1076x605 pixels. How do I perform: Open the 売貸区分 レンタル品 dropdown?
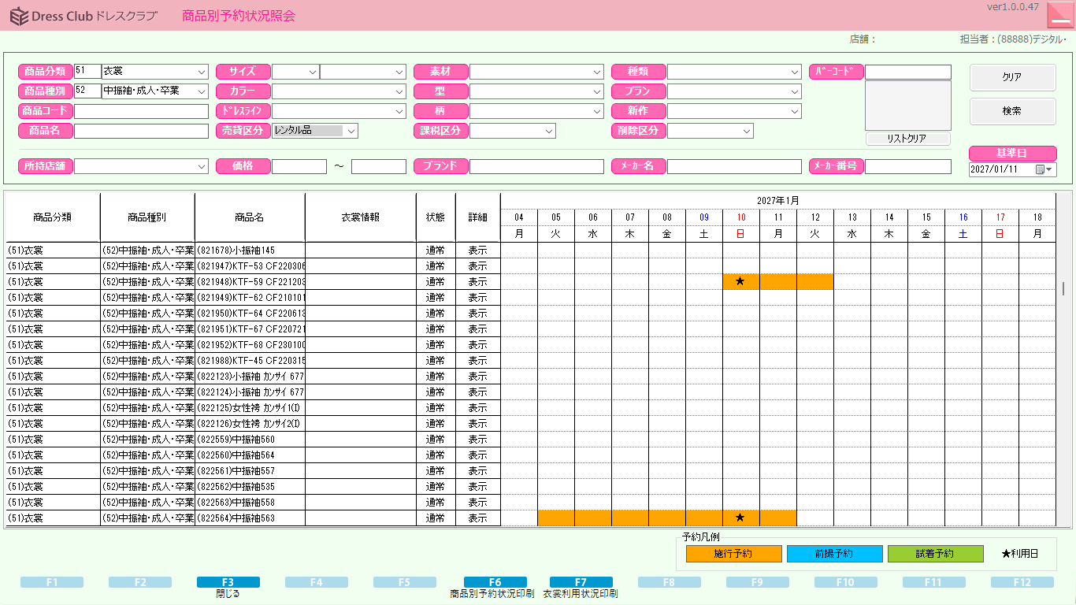[351, 131]
